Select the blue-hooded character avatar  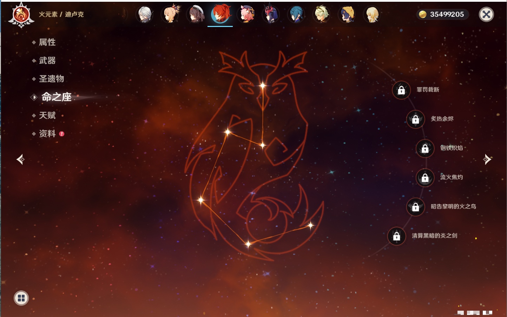tap(347, 14)
